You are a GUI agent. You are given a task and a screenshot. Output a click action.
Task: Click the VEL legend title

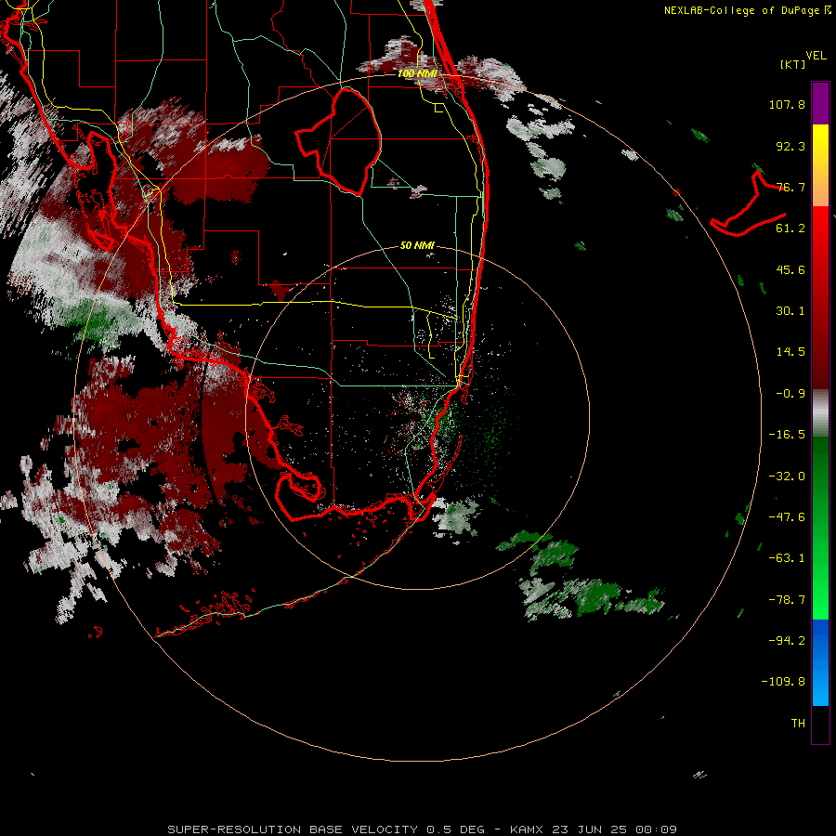click(x=816, y=56)
